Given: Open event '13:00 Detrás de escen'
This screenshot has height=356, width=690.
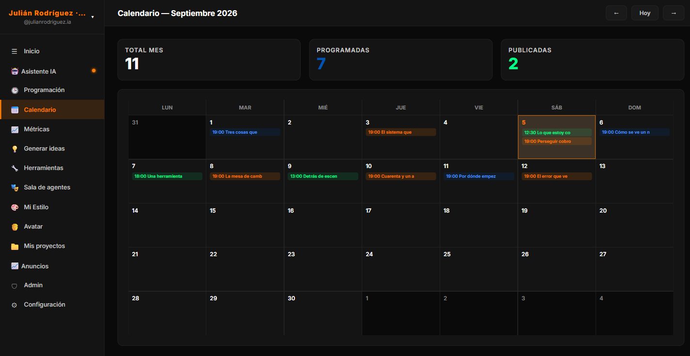Looking at the screenshot, I should (x=323, y=176).
